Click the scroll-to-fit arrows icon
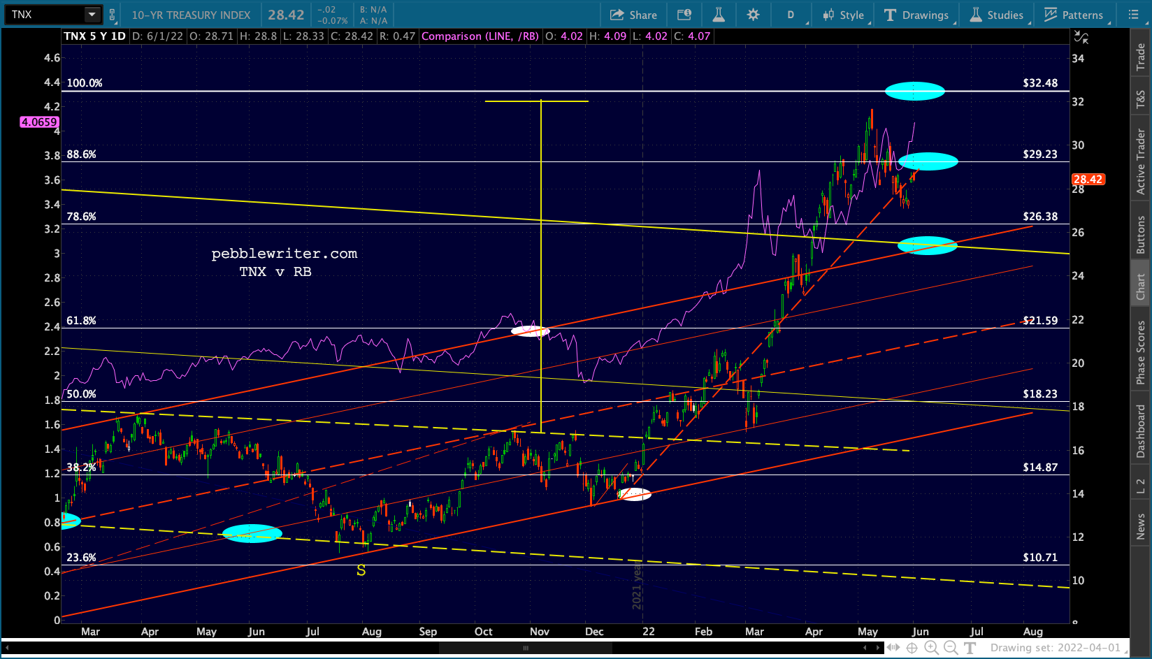The image size is (1152, 659). 893,648
